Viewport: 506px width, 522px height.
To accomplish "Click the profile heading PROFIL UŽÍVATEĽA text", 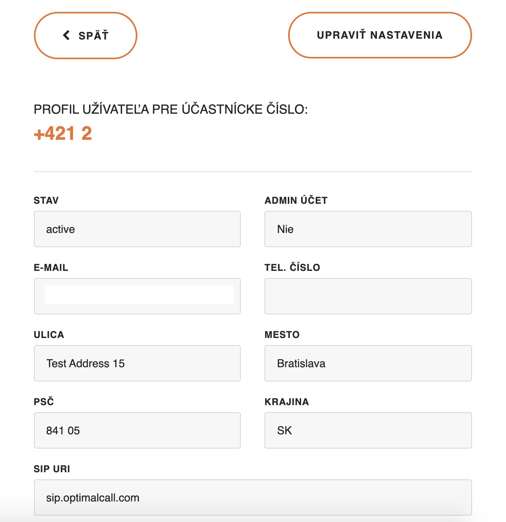I will tap(171, 109).
